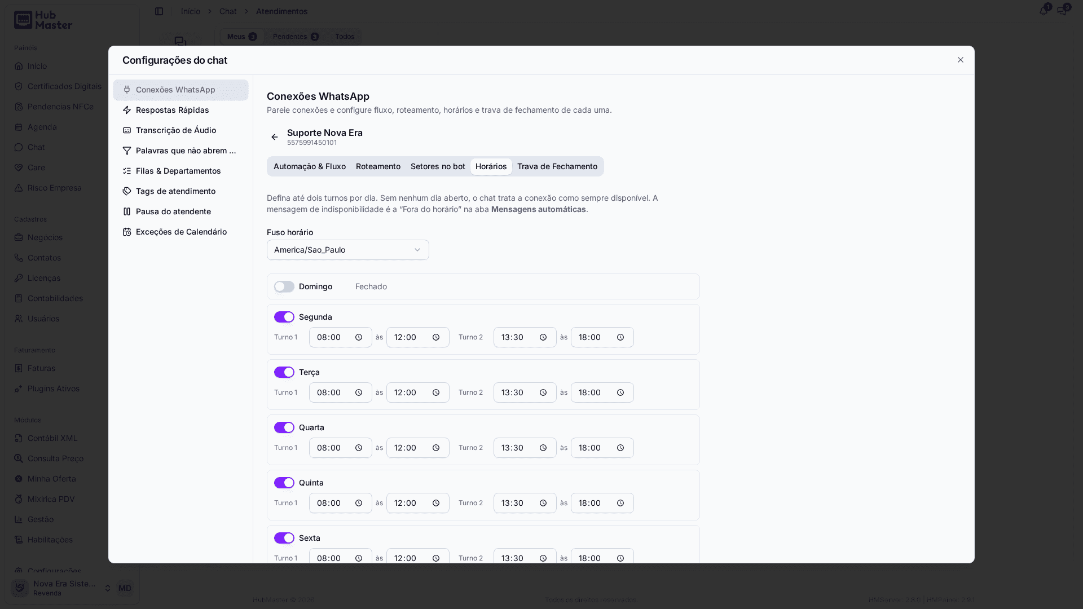Switch to the Roteamento tab
This screenshot has width=1083, height=609.
click(378, 166)
